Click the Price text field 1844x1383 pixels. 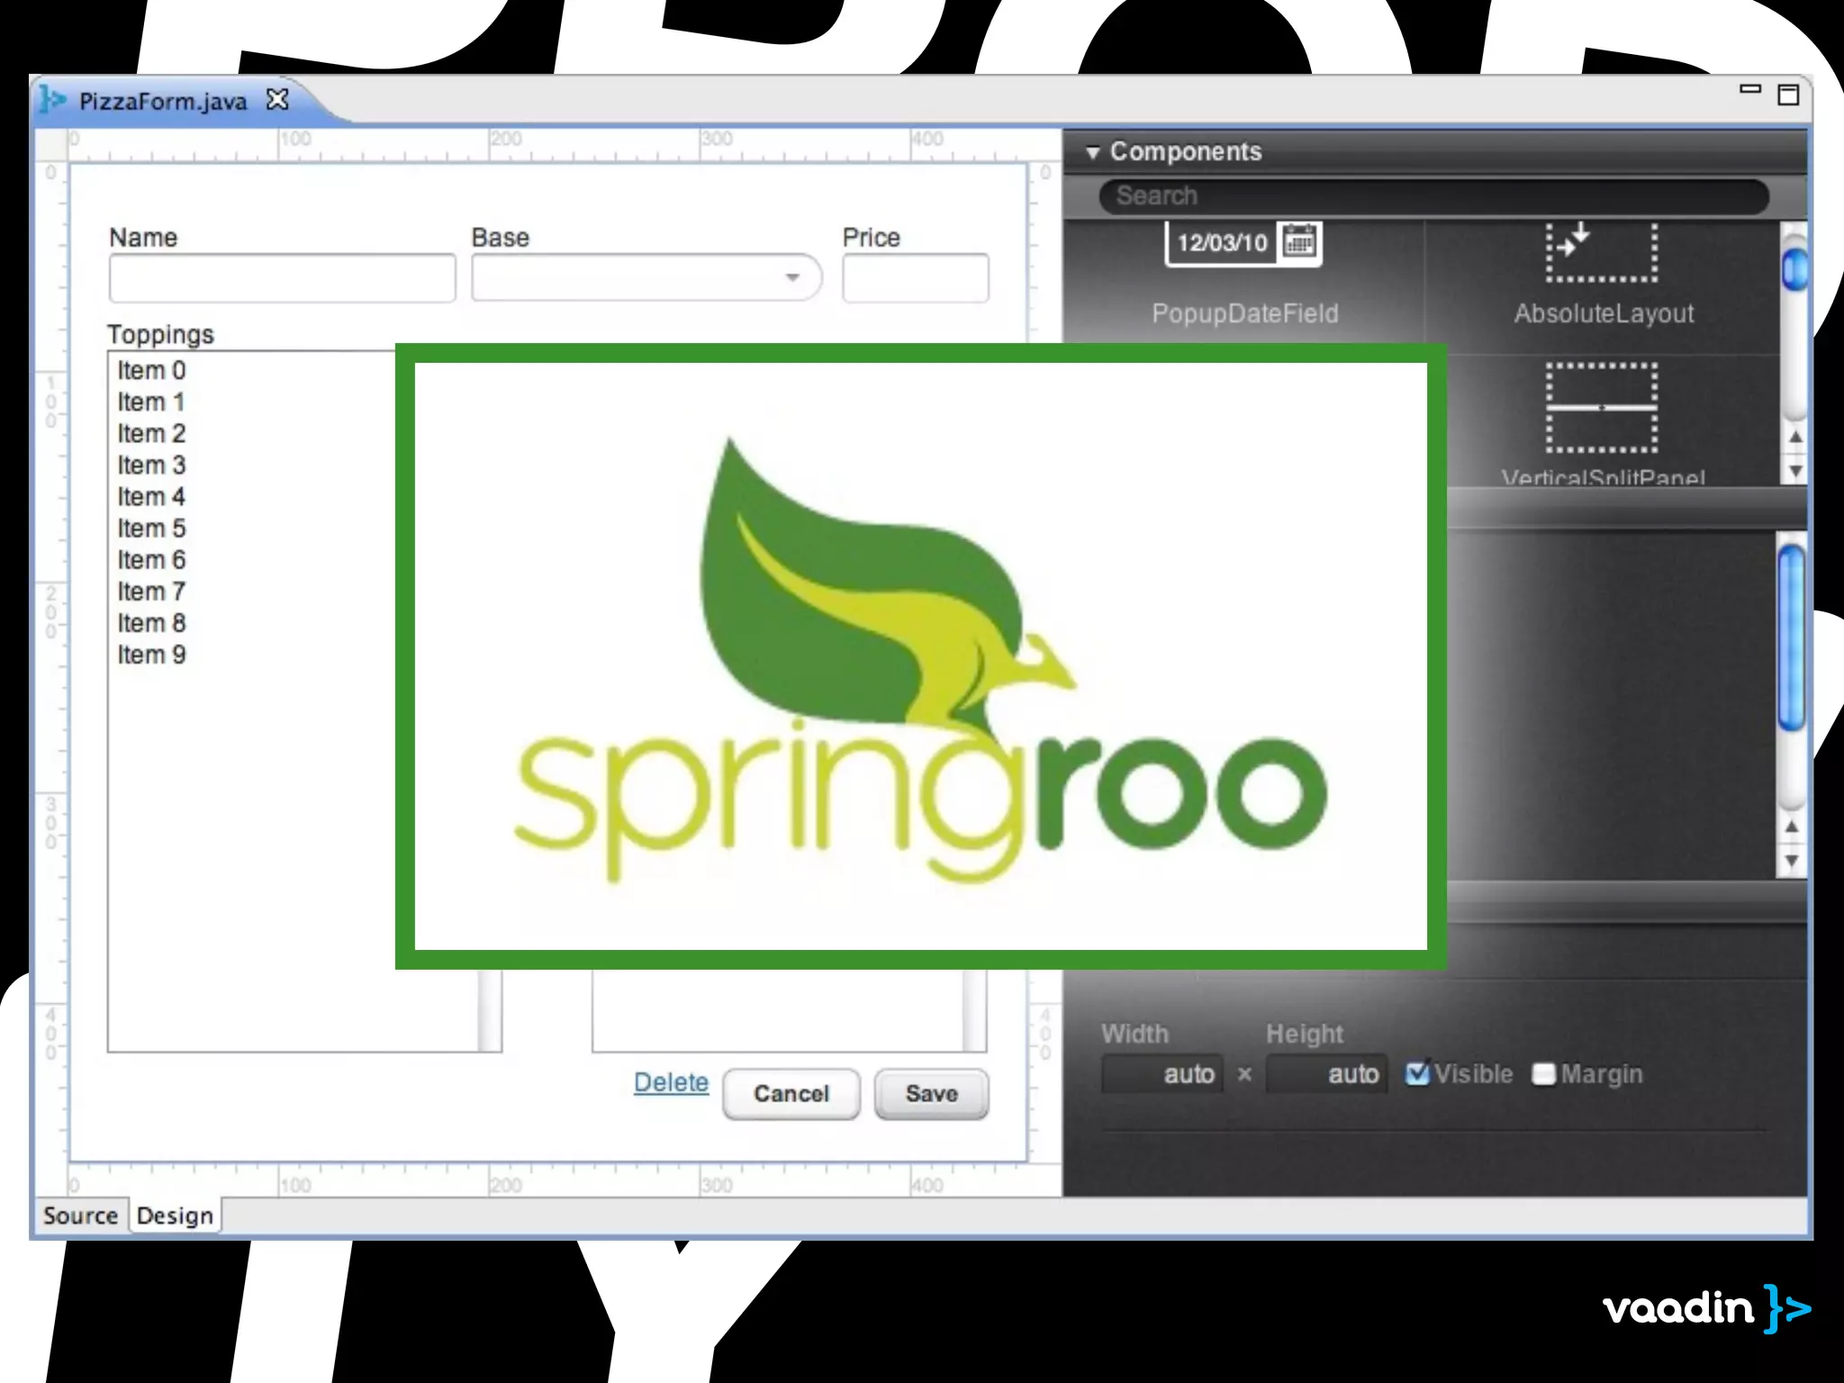point(916,278)
